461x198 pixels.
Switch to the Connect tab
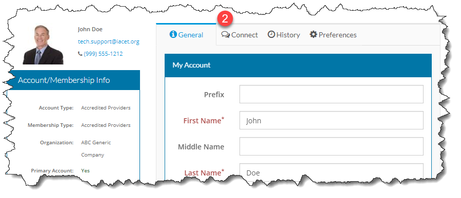point(239,35)
